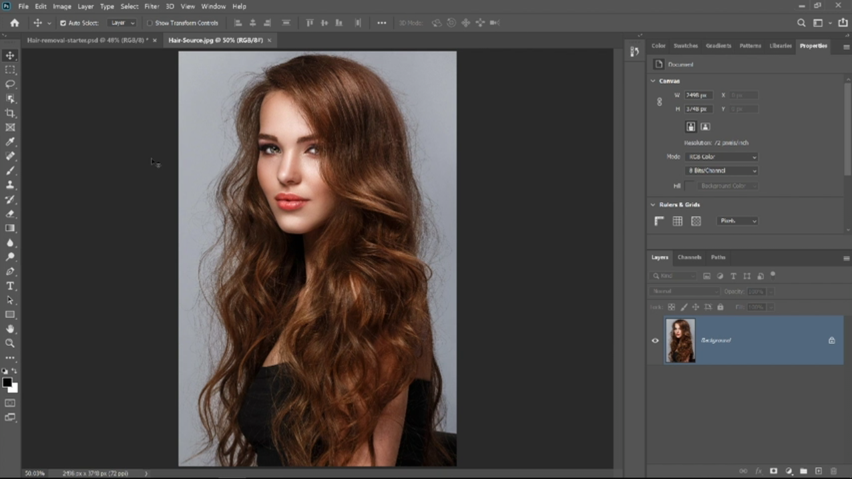Image resolution: width=852 pixels, height=479 pixels.
Task: Switch to Hair-removal-starter.psd document tab
Action: coord(87,41)
